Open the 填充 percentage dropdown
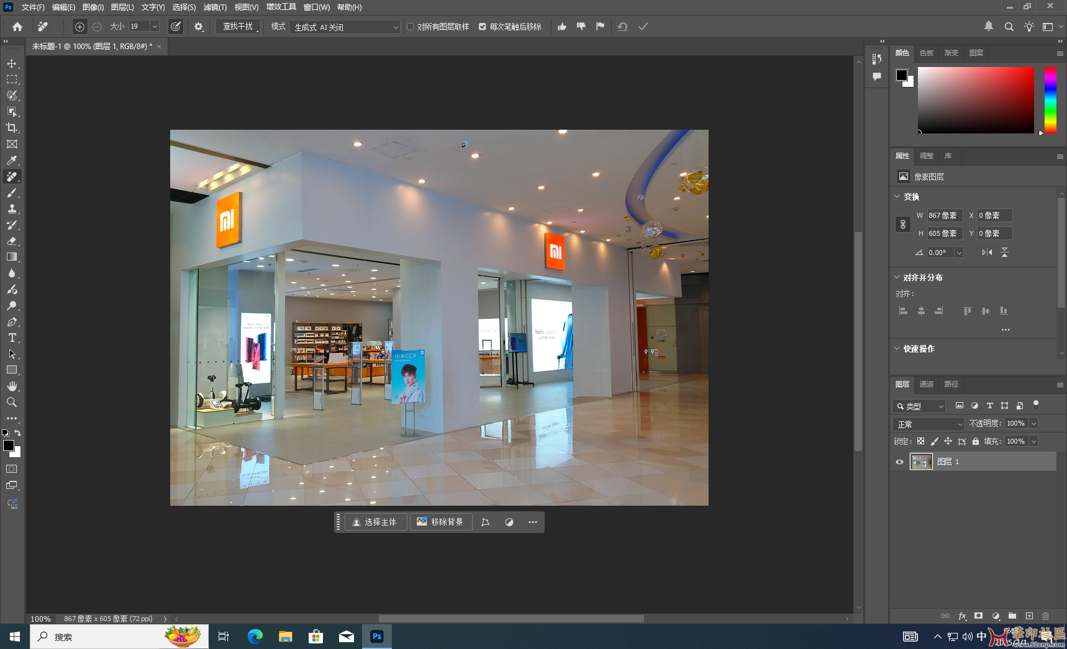The image size is (1067, 649). (1033, 441)
